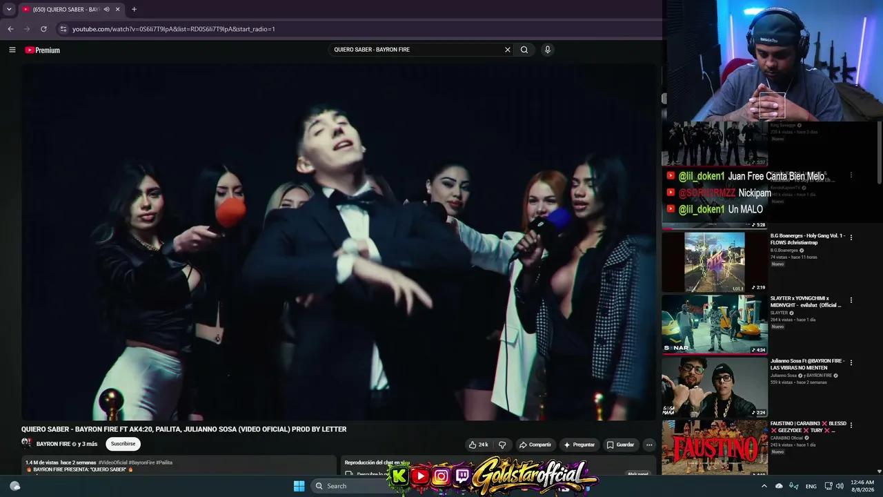
Task: Click the main video player
Action: (339, 242)
